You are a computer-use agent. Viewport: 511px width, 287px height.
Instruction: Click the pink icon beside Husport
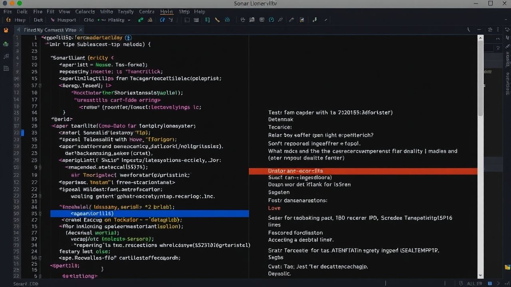53,20
